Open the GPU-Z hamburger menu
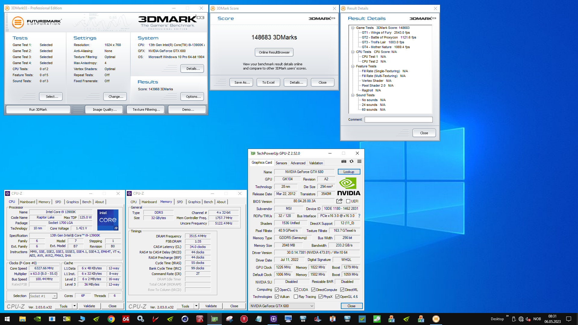The height and width of the screenshot is (325, 578). (x=359, y=162)
